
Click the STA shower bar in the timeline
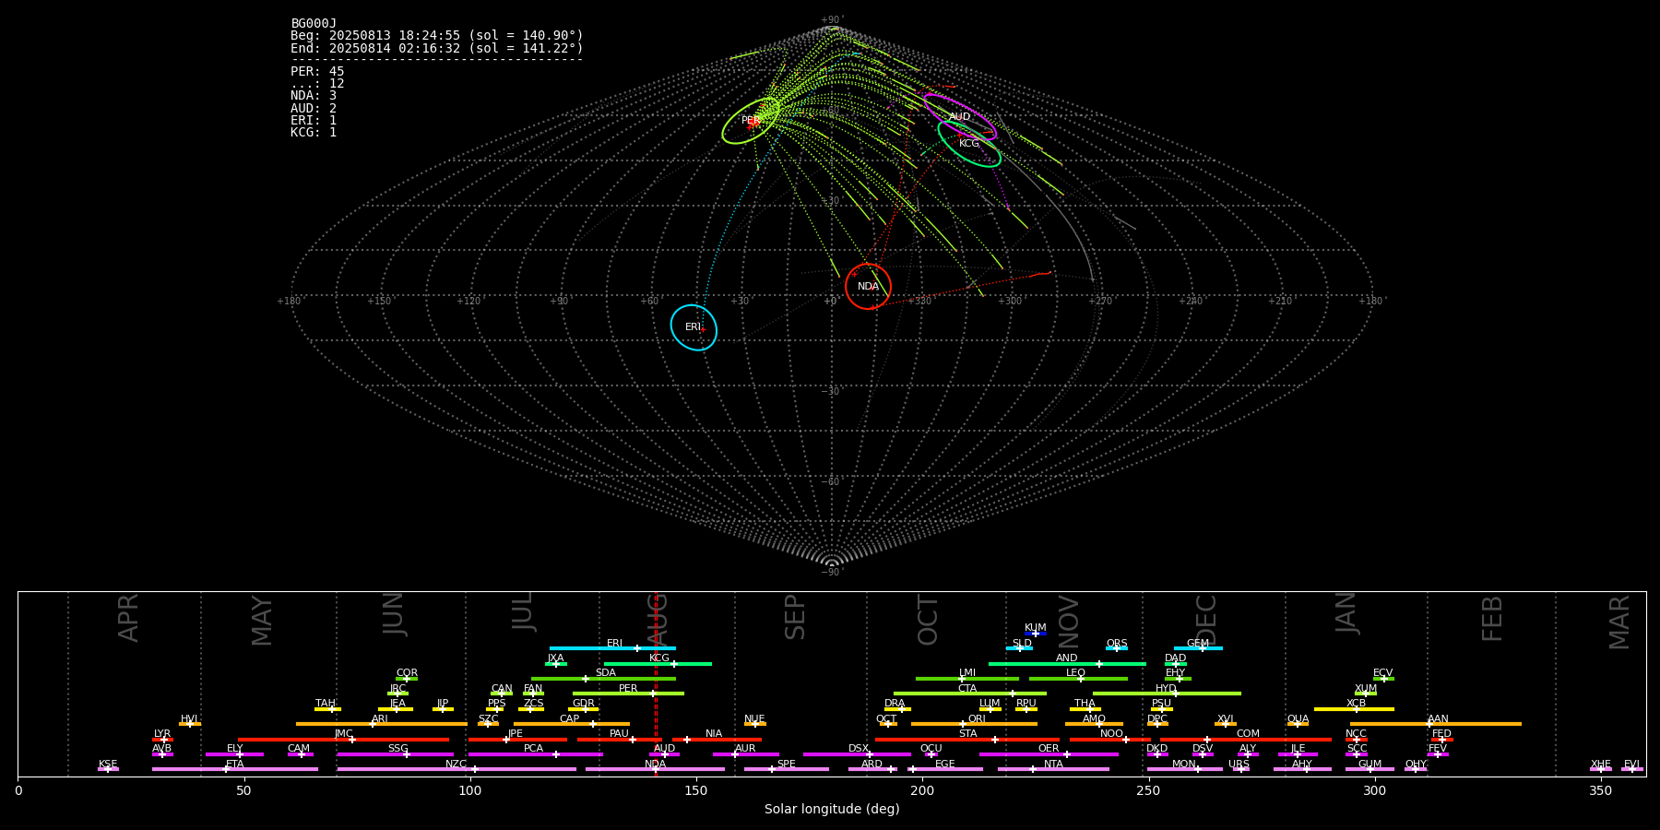pos(967,740)
